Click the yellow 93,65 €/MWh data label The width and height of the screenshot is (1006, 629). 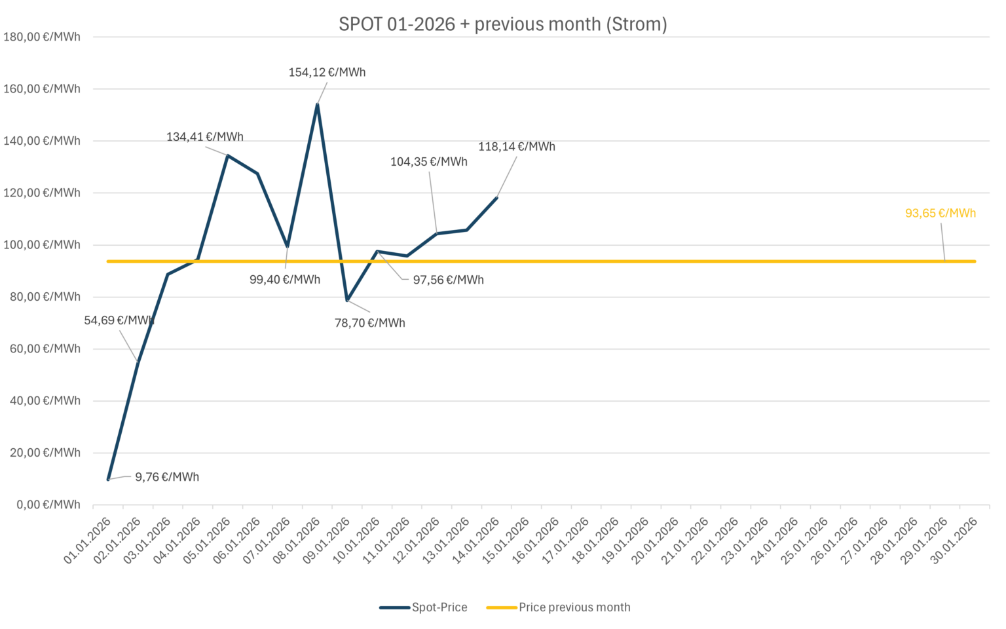pyautogui.click(x=940, y=213)
